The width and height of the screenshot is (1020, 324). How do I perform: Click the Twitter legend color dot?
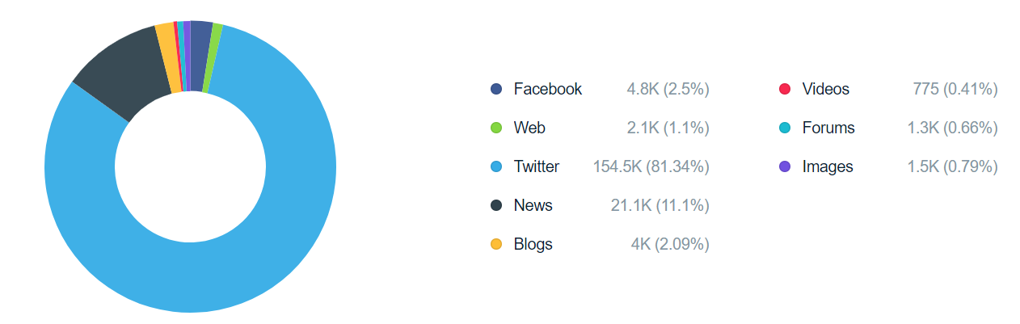(x=496, y=166)
